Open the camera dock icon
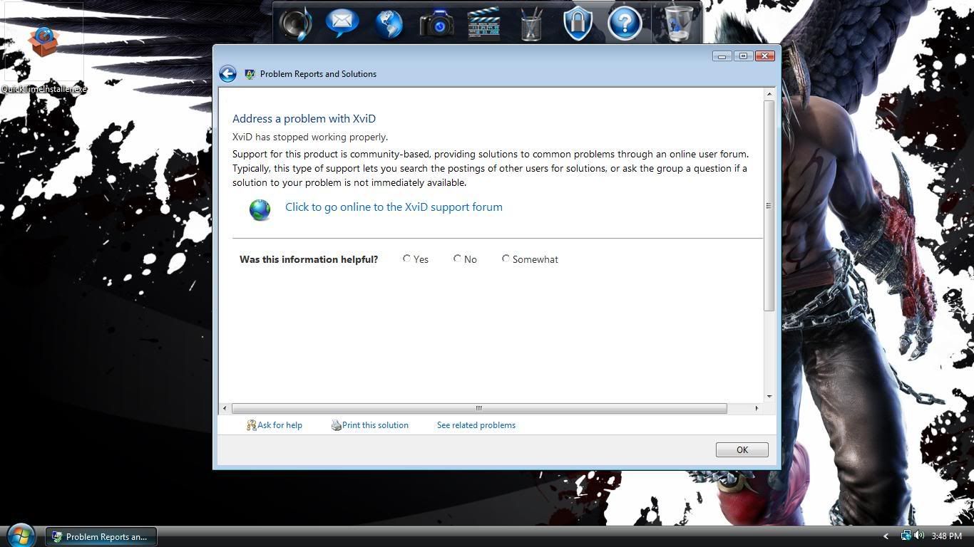The height and width of the screenshot is (547, 974). (x=436, y=24)
